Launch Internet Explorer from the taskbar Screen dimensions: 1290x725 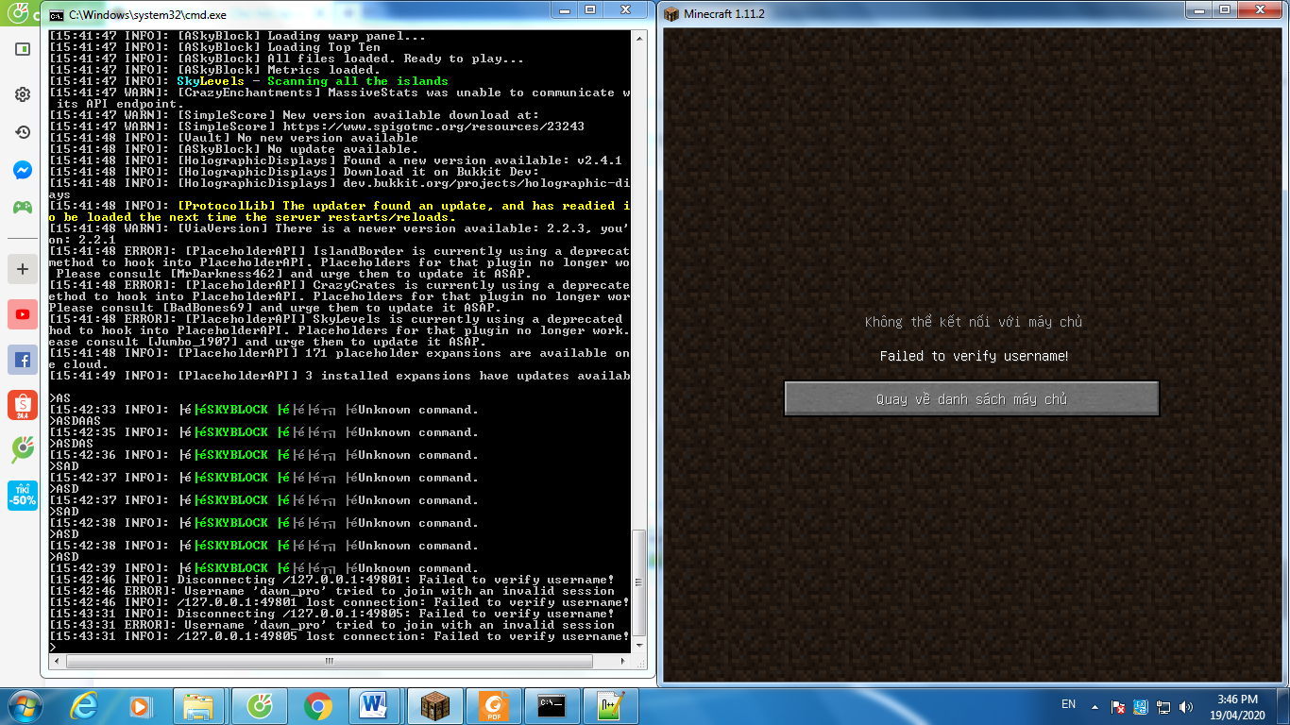83,705
